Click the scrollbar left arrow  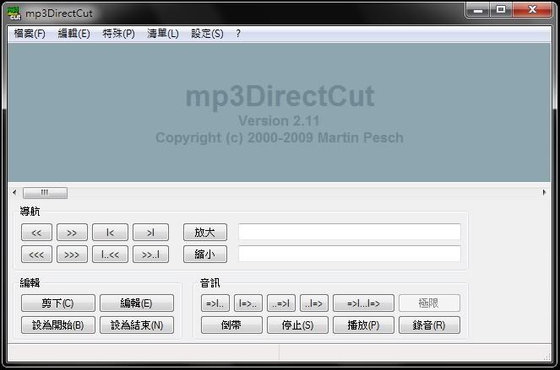(x=14, y=193)
